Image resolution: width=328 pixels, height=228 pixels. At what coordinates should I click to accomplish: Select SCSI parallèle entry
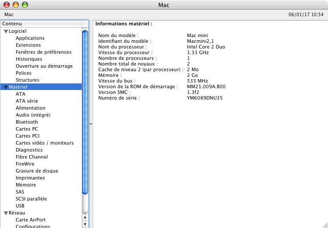[31, 199]
